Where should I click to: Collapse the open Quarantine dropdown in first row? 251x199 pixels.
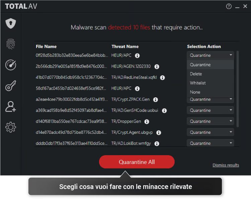(x=210, y=55)
